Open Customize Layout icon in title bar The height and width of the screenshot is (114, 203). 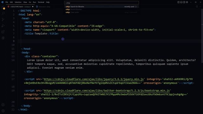click(187, 2)
